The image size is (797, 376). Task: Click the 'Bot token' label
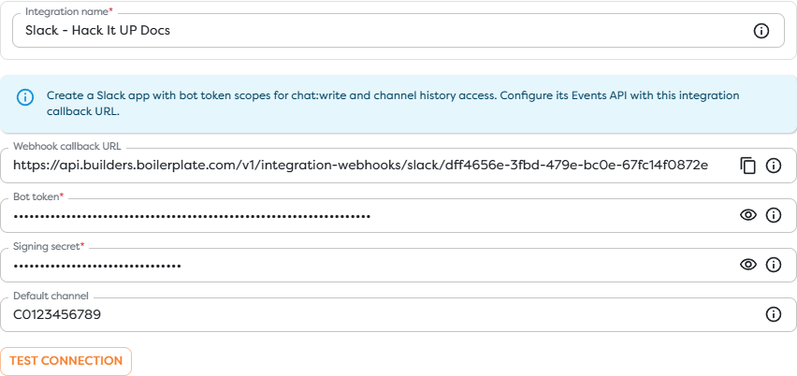point(38,196)
